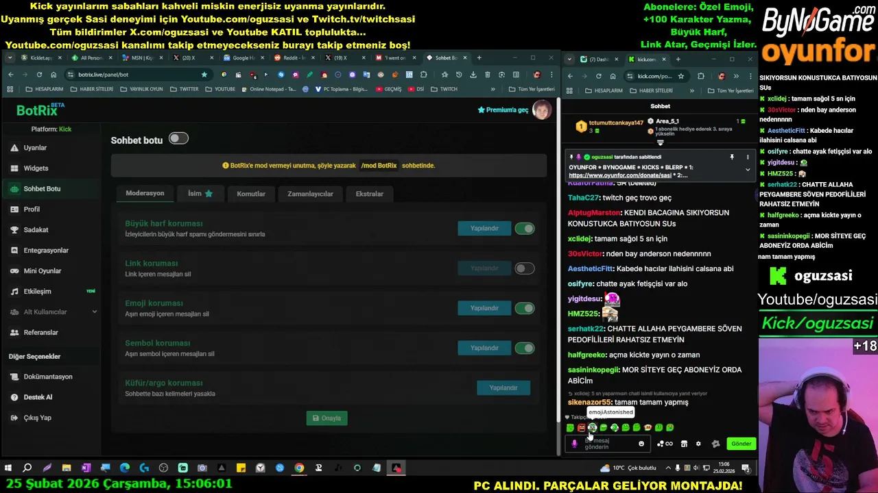The width and height of the screenshot is (878, 493).
Task: Open Tüm Yer İşaretleri folder in BotRix browser
Action: point(532,89)
